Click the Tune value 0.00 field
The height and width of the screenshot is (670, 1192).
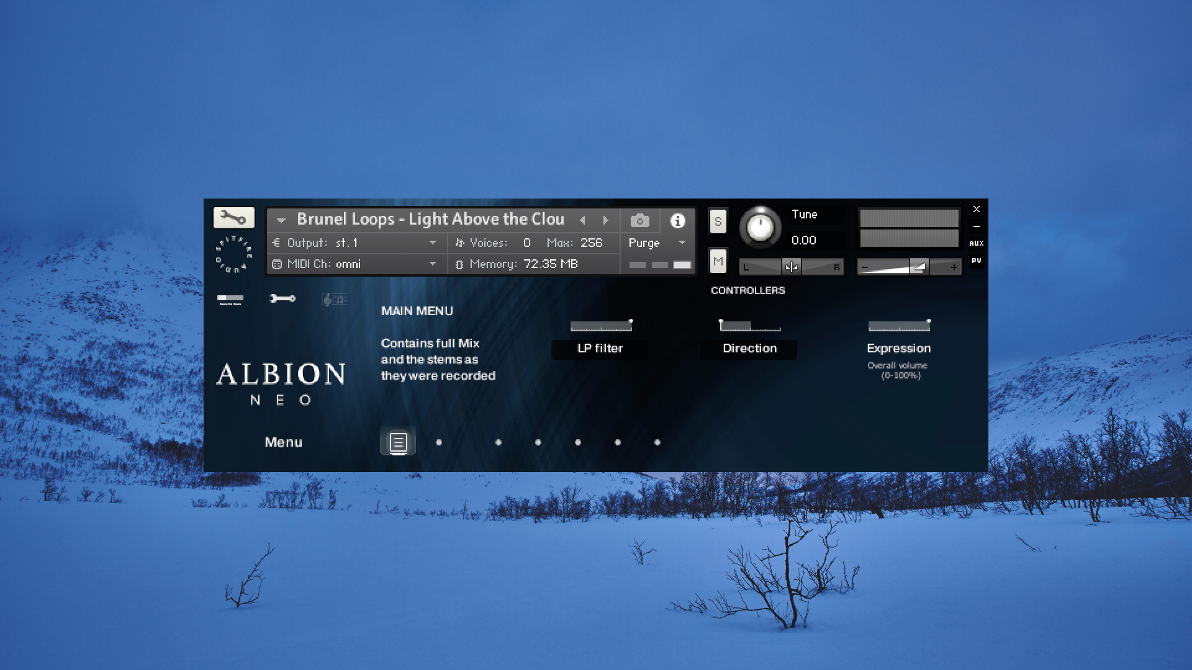[804, 241]
